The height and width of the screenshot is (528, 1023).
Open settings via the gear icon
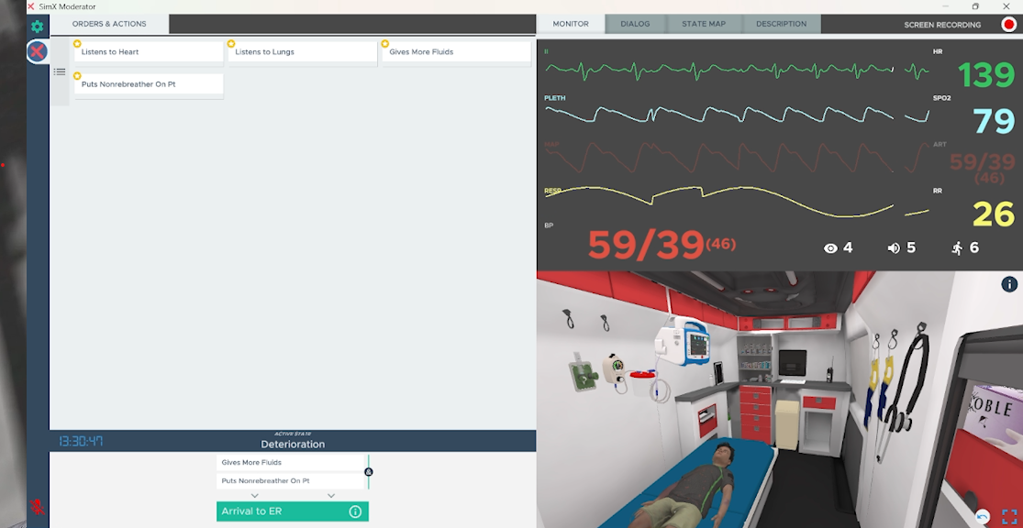coord(37,27)
